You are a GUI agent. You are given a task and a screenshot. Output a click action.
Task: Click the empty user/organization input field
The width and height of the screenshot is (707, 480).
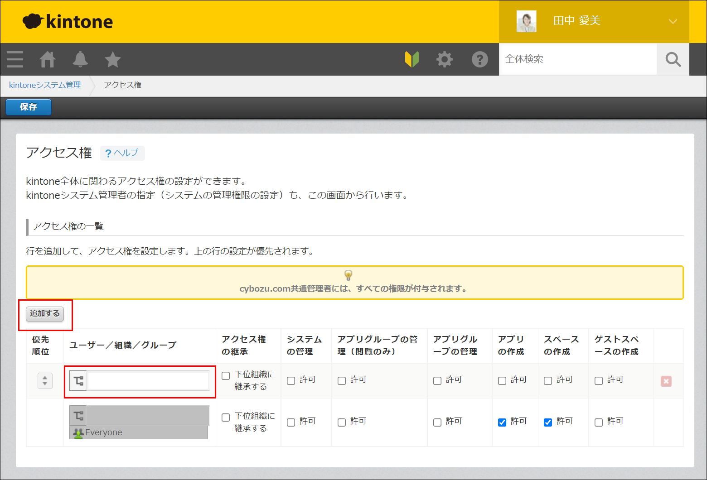click(x=148, y=381)
